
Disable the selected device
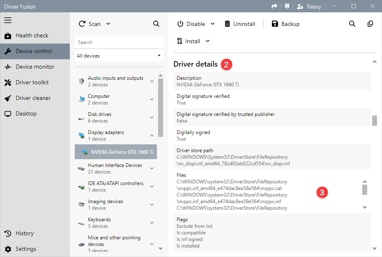point(191,24)
